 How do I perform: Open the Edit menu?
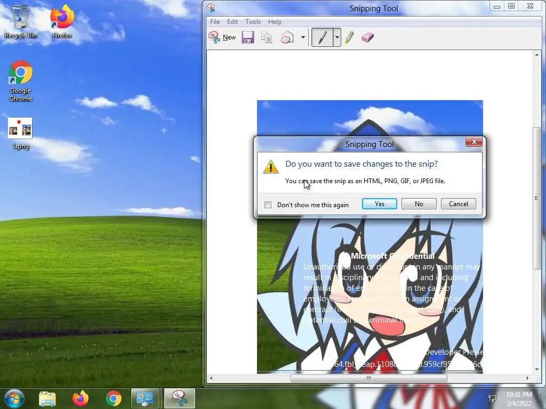point(232,21)
